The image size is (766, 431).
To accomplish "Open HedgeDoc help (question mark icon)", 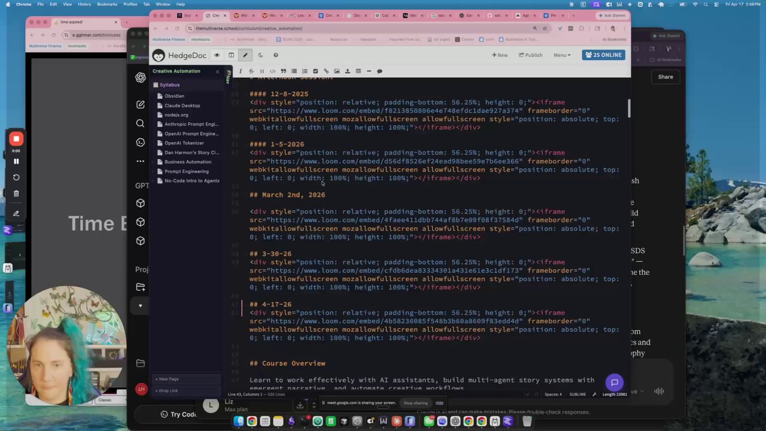I will [275, 55].
